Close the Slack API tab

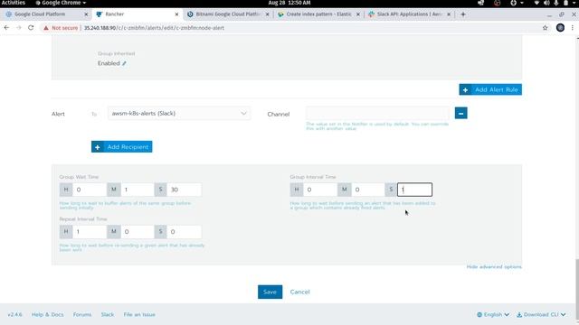tap(449, 14)
